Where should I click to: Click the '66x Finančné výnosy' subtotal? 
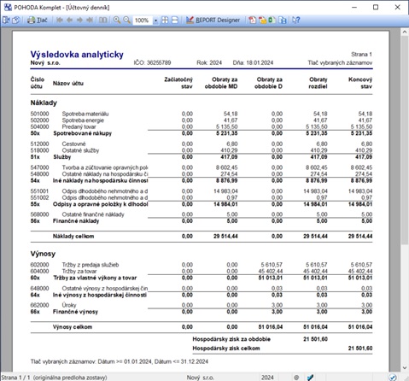(64, 312)
